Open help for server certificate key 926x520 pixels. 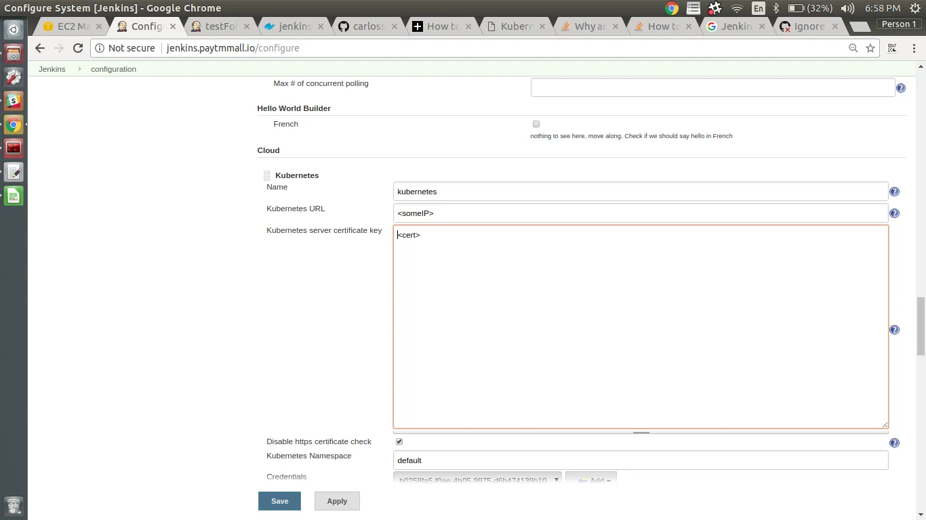click(894, 330)
